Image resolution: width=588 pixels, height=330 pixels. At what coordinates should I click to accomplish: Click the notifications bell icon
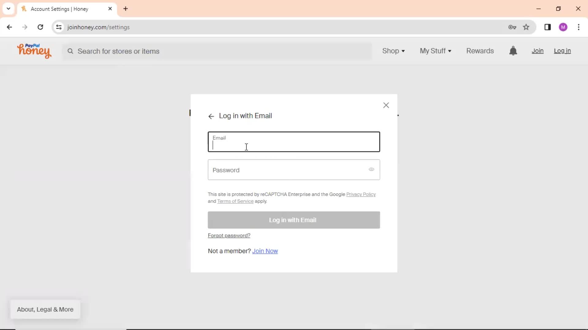tap(513, 51)
